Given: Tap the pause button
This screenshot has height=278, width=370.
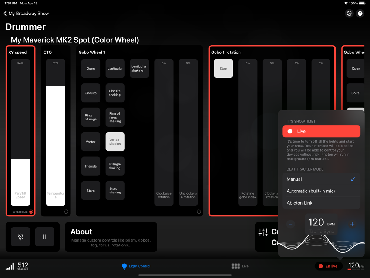Looking at the screenshot, I should pyautogui.click(x=45, y=236).
